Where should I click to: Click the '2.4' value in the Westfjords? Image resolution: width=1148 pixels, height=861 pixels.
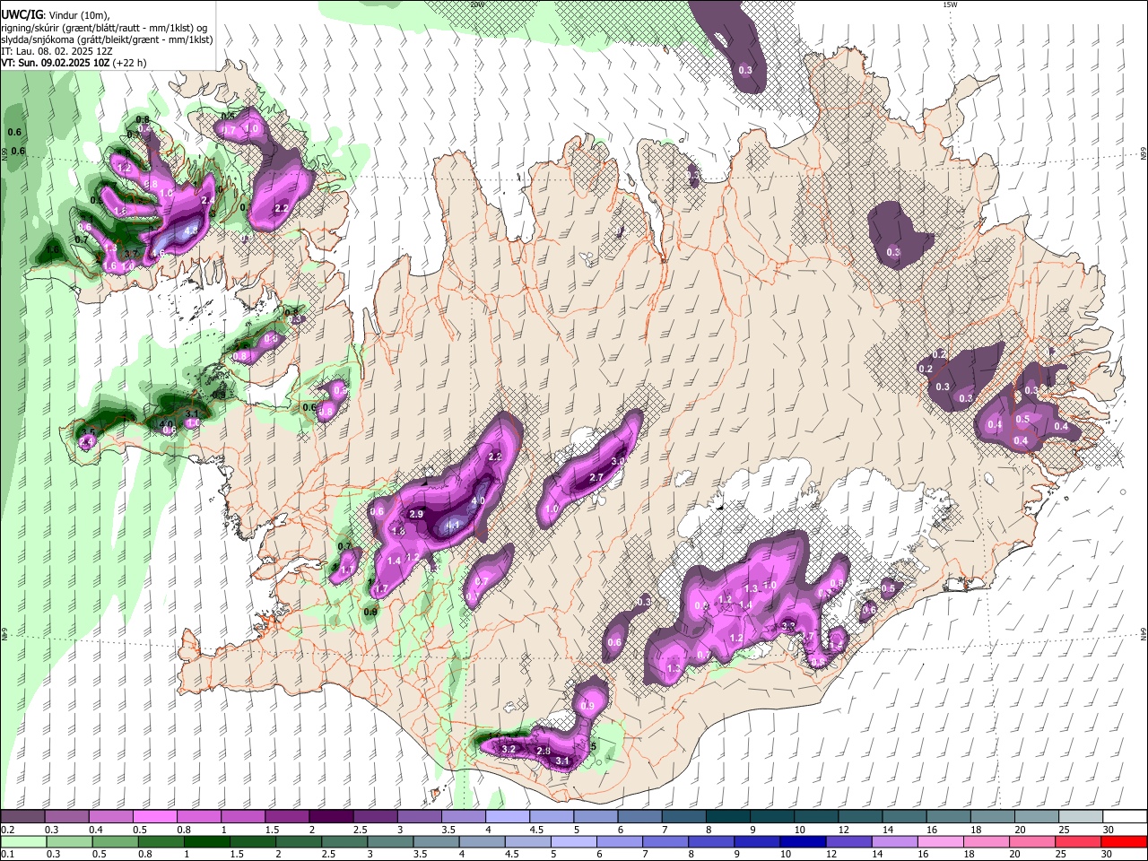(207, 200)
